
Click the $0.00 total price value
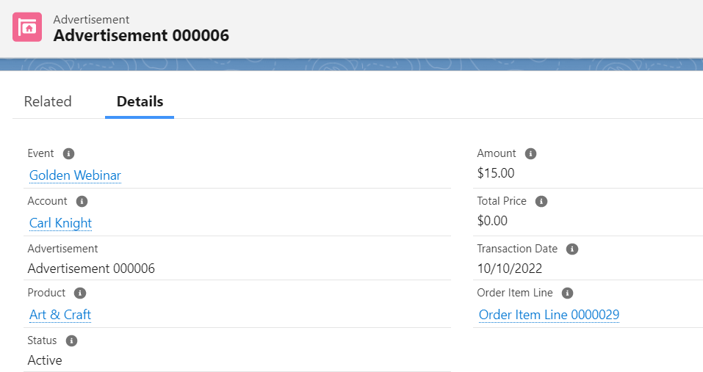tap(492, 221)
